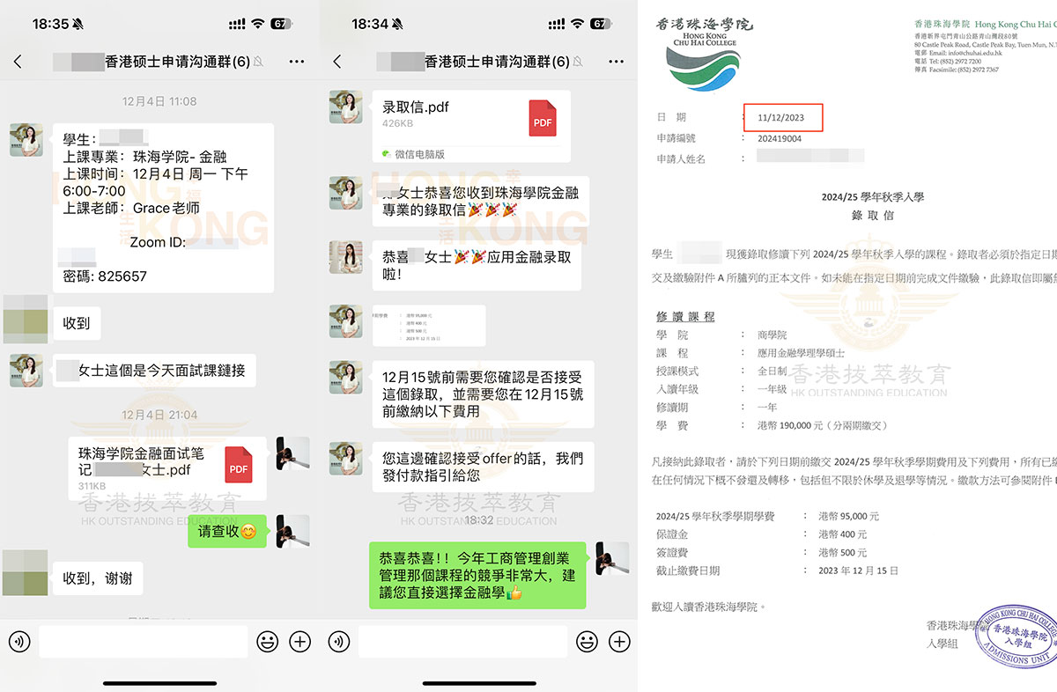The image size is (1057, 692).
Task: Select the 请查收 green message bubble
Action: coord(227,531)
